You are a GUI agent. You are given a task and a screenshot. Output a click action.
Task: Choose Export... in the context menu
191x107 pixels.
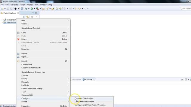(x=43, y=57)
